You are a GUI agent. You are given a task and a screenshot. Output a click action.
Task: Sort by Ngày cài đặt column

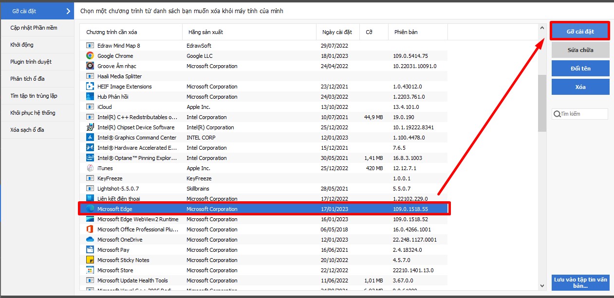(337, 32)
